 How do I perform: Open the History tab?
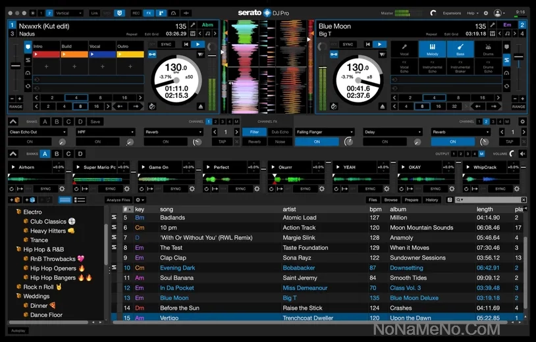click(x=431, y=199)
